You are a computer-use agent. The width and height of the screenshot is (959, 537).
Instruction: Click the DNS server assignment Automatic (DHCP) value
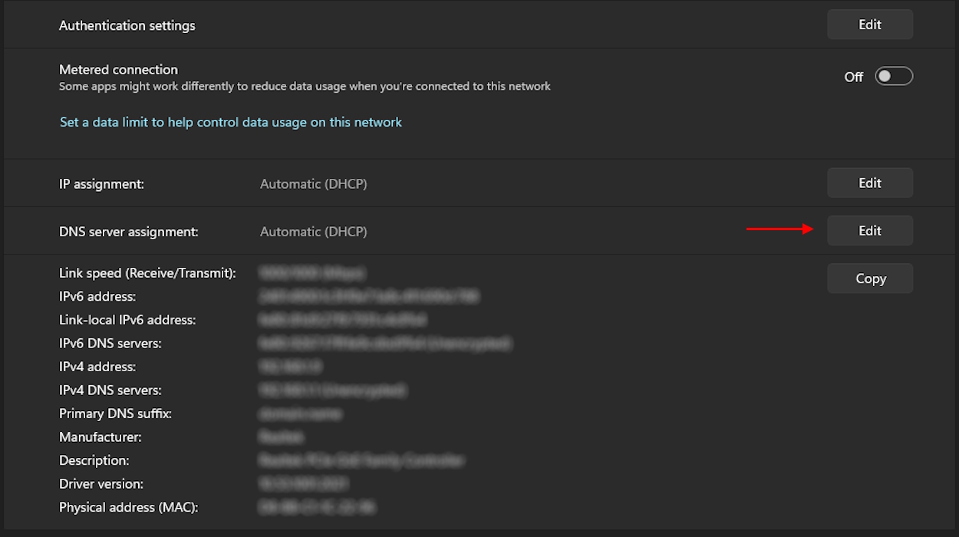point(313,232)
